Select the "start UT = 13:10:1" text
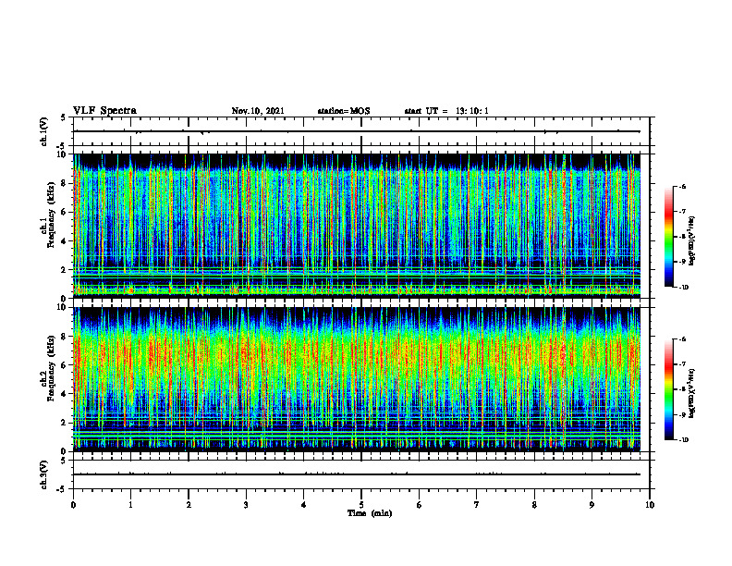This screenshot has width=732, height=566. click(x=446, y=111)
